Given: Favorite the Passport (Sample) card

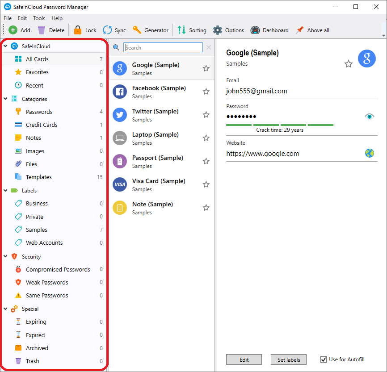Looking at the screenshot, I should pos(206,161).
